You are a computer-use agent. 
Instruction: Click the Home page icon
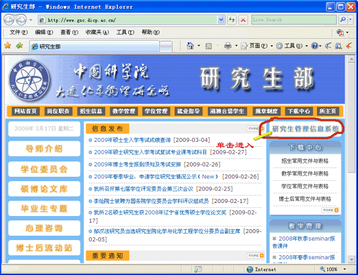(x=190, y=46)
